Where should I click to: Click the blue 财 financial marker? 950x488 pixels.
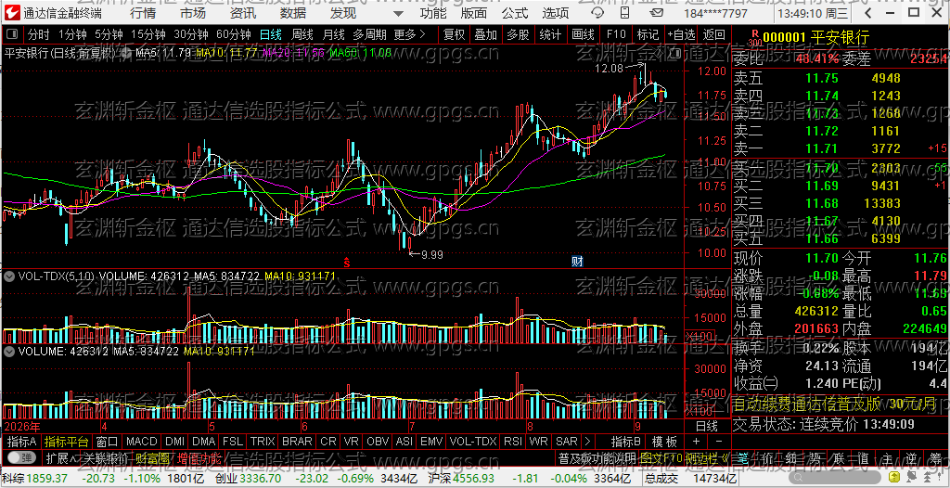click(x=577, y=262)
